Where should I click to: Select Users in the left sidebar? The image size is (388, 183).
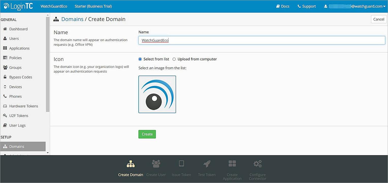point(14,38)
